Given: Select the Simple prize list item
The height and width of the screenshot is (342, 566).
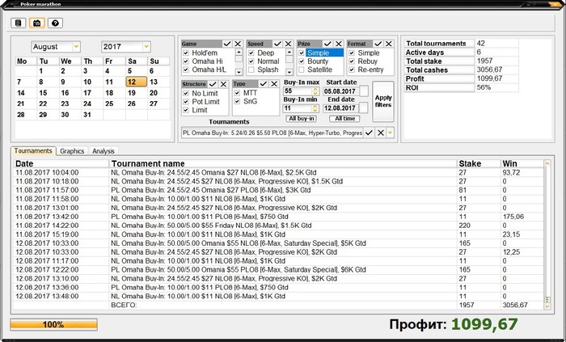Looking at the screenshot, I should [x=324, y=53].
